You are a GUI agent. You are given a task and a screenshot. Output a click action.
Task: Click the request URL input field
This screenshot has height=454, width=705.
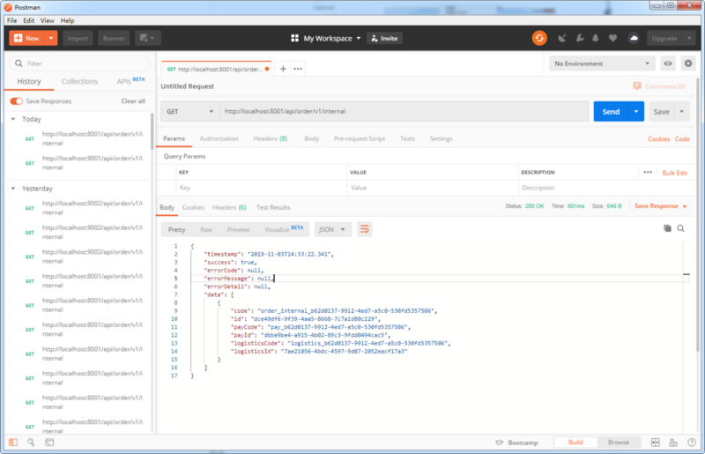pyautogui.click(x=404, y=112)
